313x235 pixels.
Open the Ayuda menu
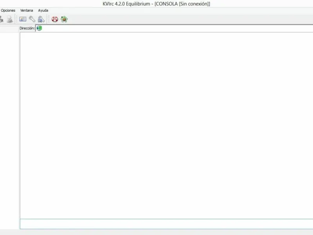click(43, 11)
